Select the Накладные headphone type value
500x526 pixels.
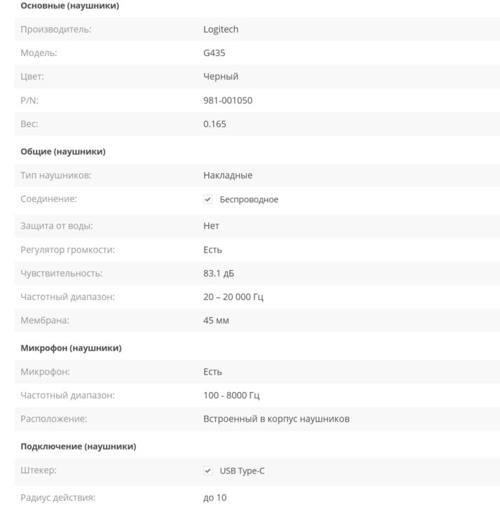[228, 175]
